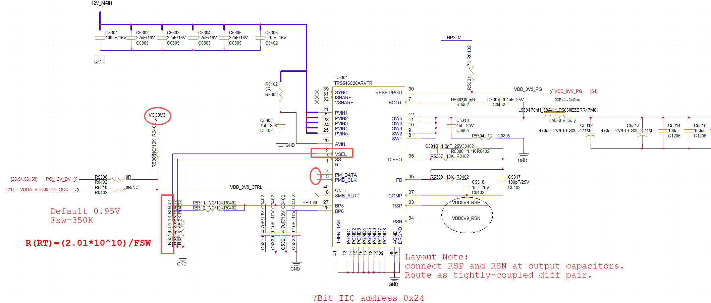This screenshot has height=303, width=711.
Task: Click the R(RT) formula annotation
Action: (88, 243)
